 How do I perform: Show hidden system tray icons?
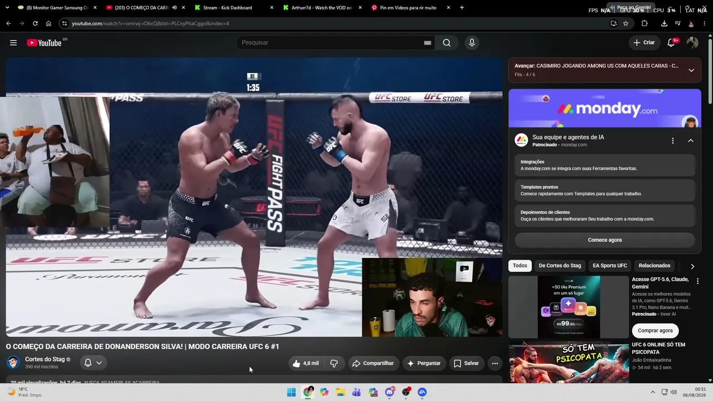(653, 392)
